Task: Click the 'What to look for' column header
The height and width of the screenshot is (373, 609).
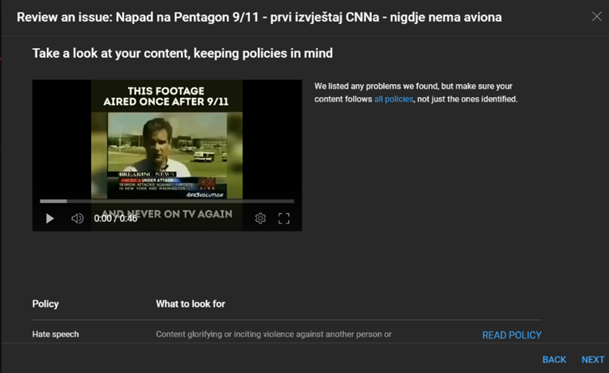Action: [190, 304]
